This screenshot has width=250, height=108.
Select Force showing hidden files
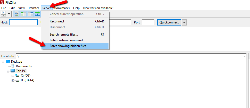tap(75, 46)
